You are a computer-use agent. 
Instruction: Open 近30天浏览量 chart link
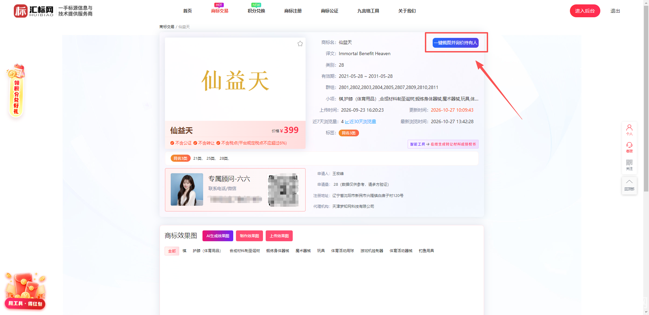[x=360, y=121]
